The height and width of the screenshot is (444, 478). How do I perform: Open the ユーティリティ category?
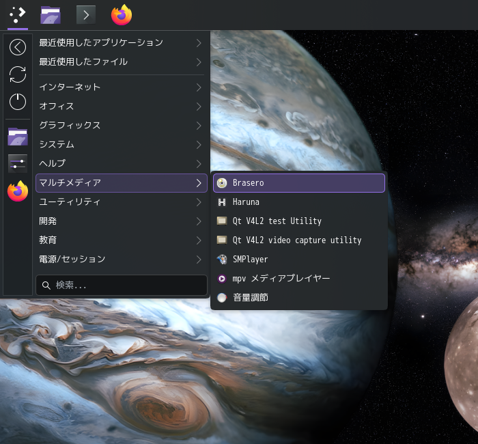coord(122,202)
